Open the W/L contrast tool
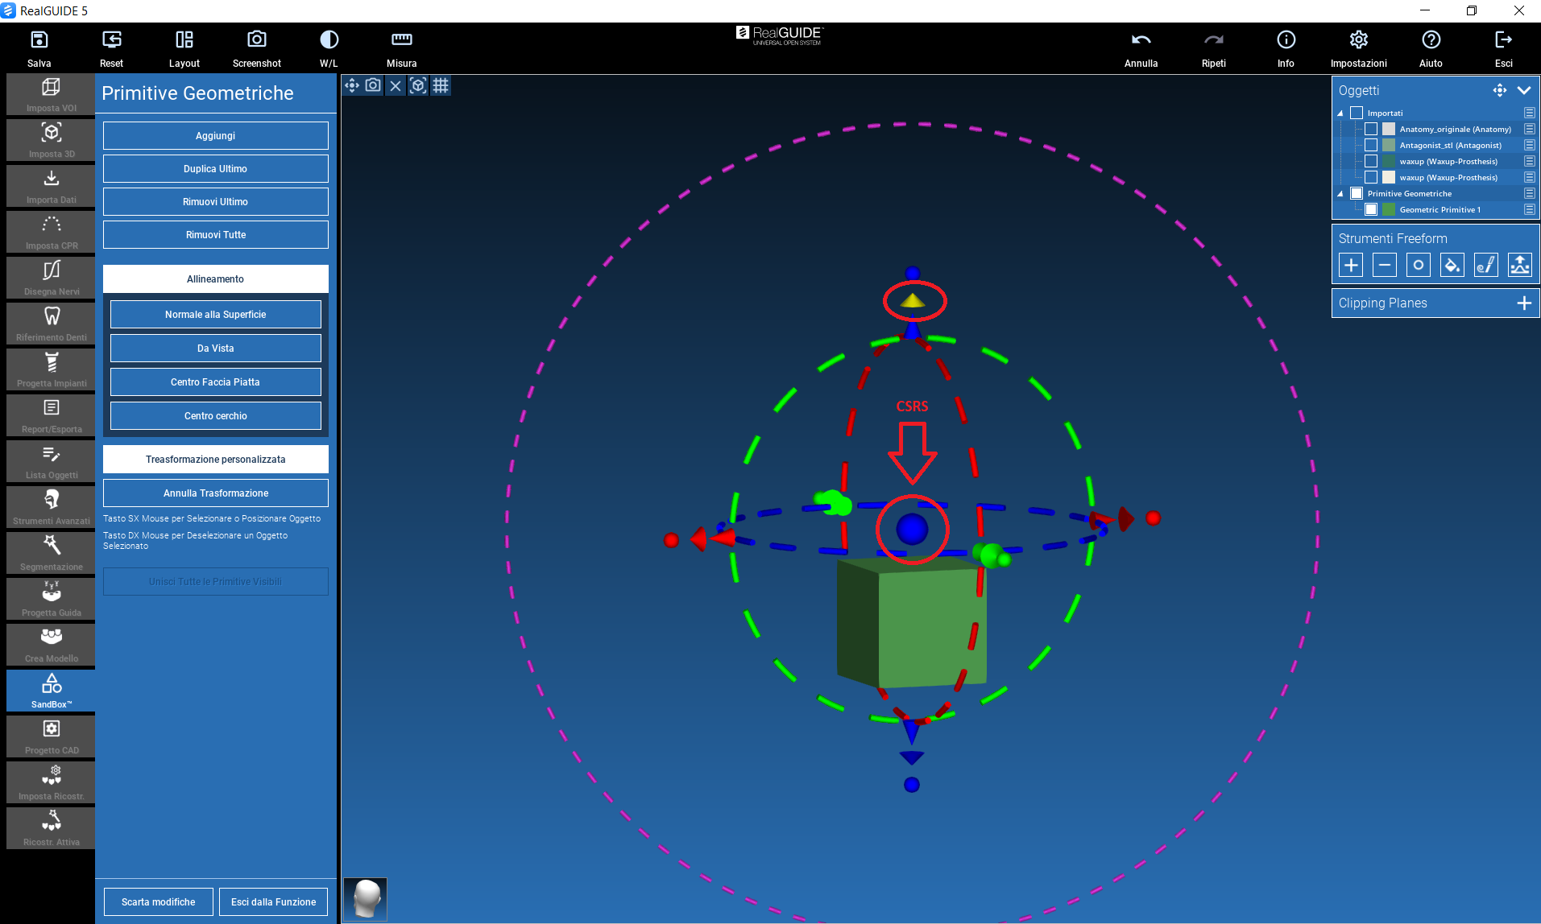Viewport: 1541px width, 924px height. pyautogui.click(x=329, y=40)
